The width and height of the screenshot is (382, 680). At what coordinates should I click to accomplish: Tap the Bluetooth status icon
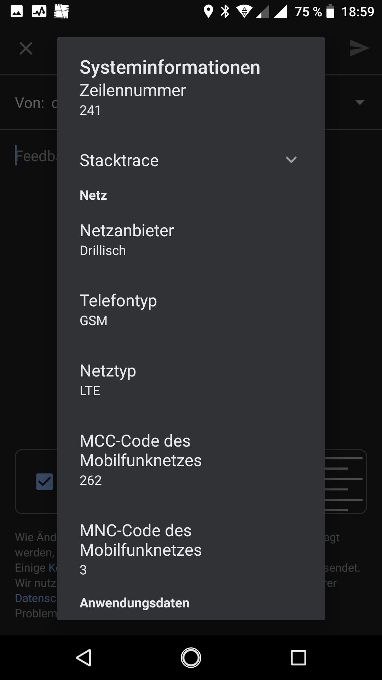pos(225,12)
